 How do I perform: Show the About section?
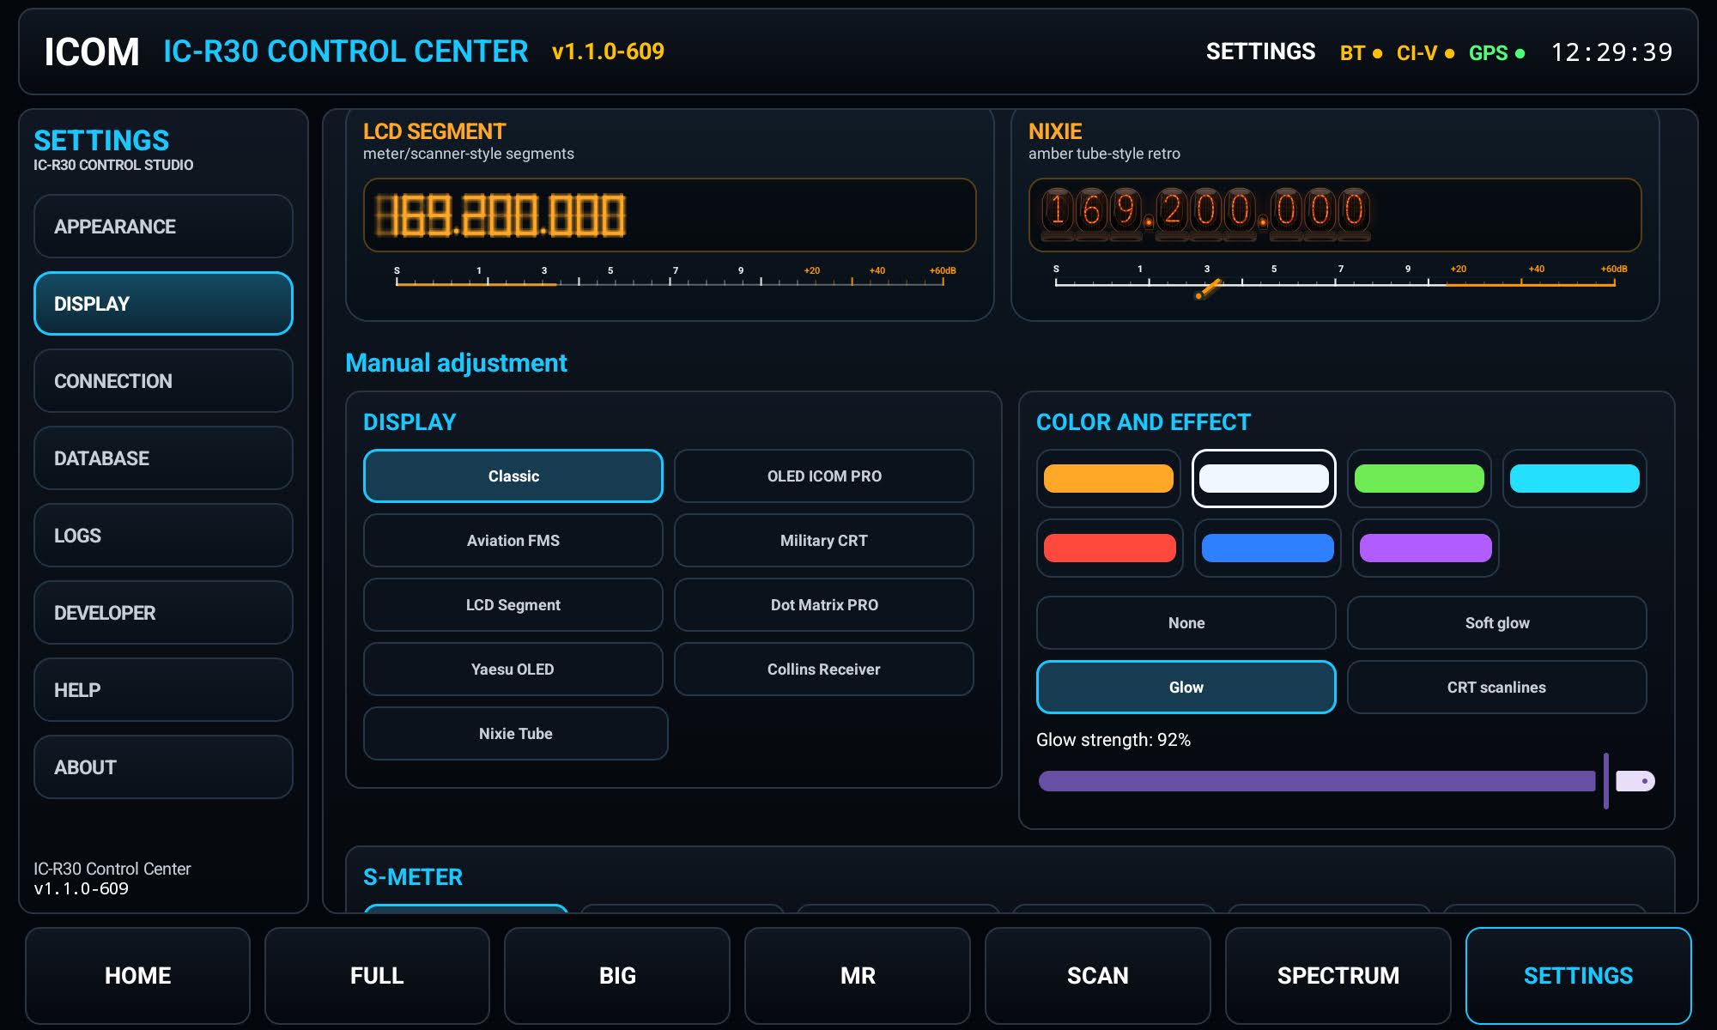tap(163, 767)
